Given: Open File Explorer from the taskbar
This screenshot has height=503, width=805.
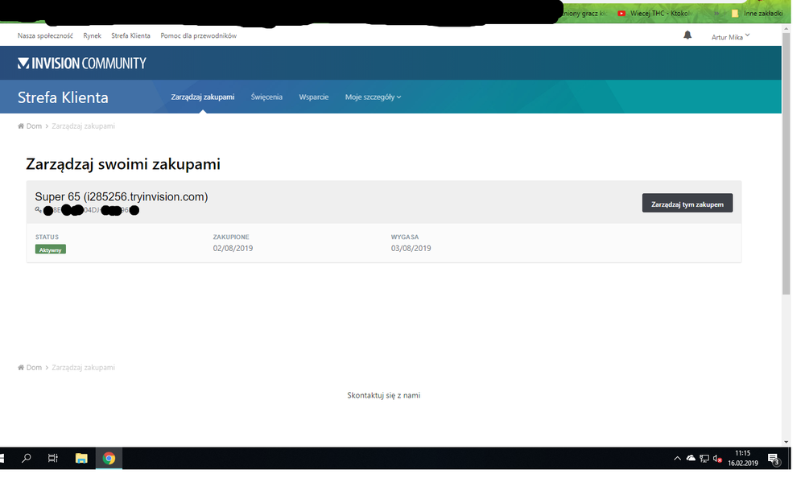Looking at the screenshot, I should coord(81,458).
